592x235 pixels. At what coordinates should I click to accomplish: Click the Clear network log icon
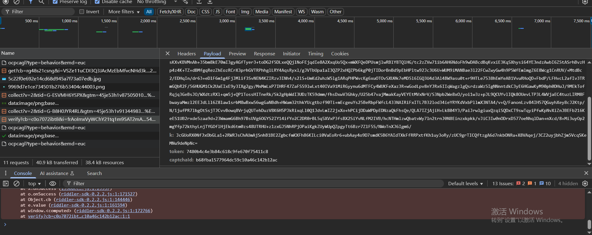pyautogui.click(x=16, y=2)
